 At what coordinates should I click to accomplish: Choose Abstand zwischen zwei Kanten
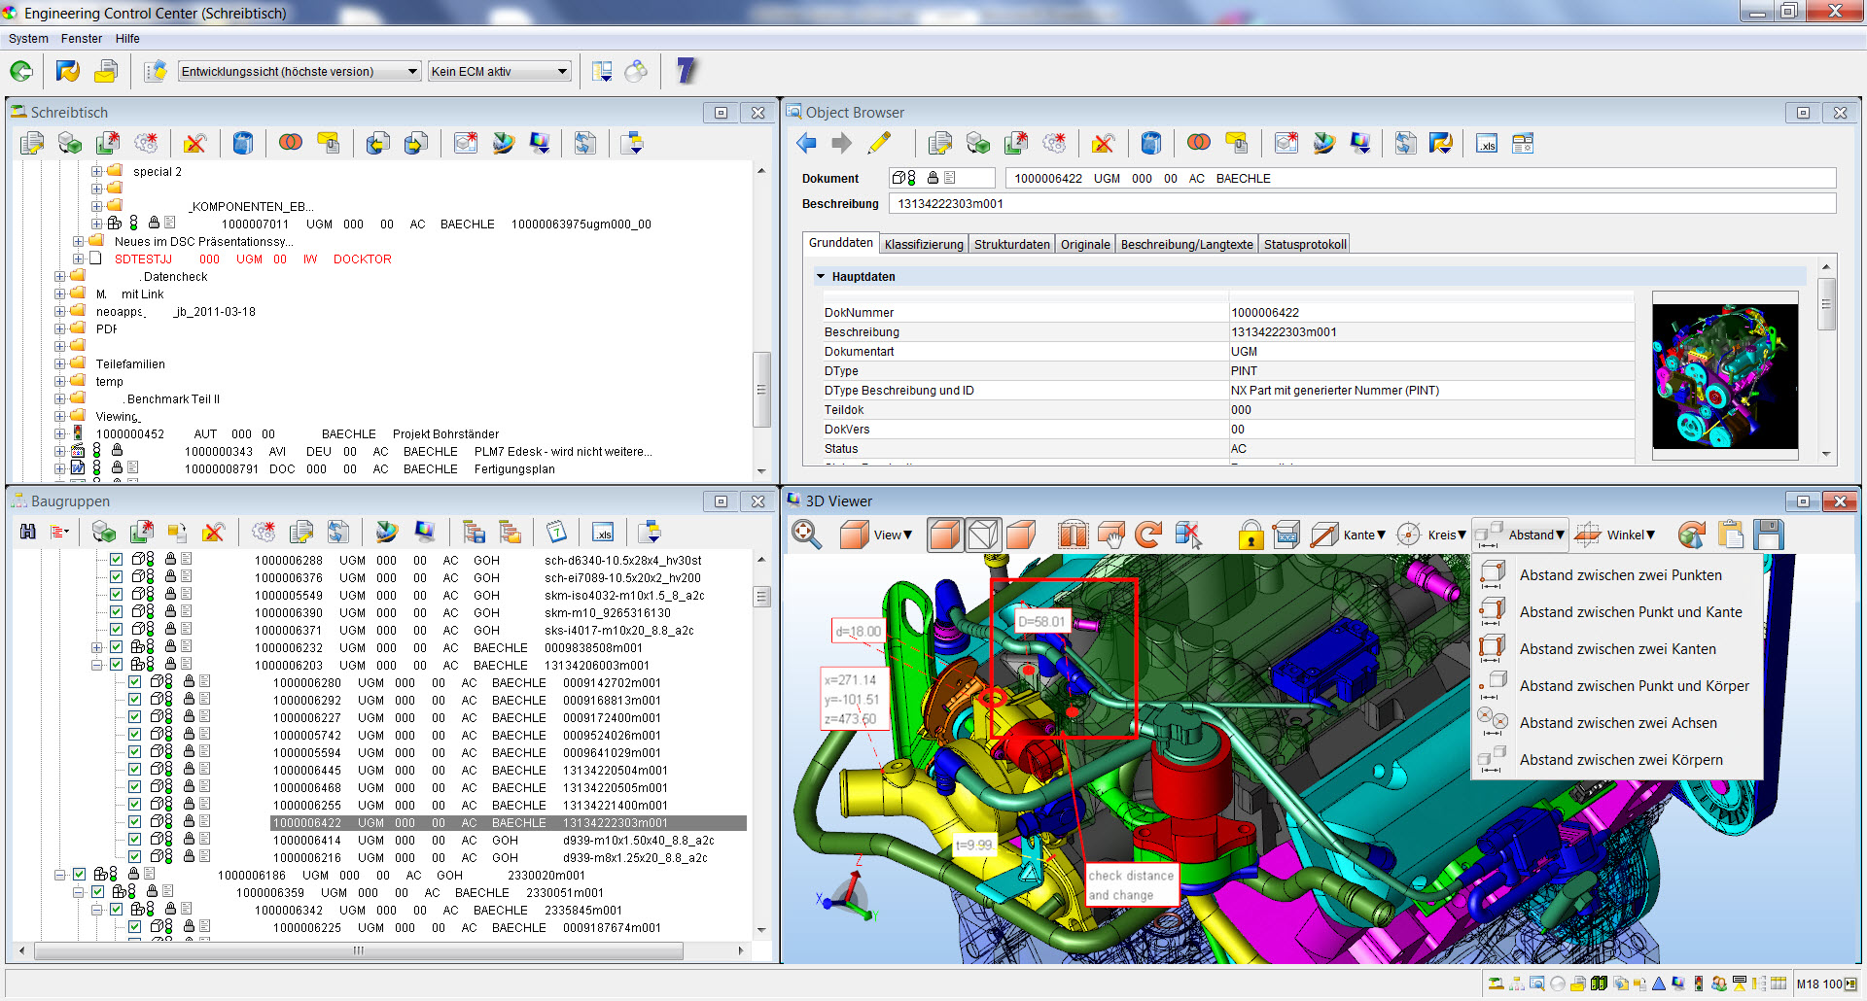[1617, 649]
